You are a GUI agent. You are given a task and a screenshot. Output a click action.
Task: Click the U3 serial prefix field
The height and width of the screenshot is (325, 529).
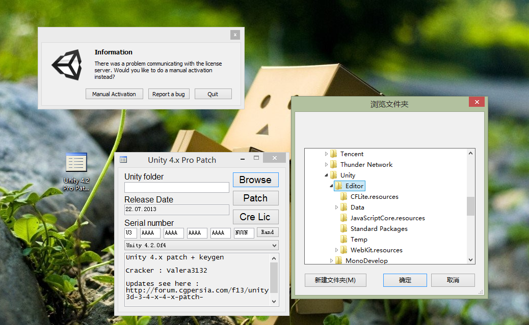click(x=130, y=233)
